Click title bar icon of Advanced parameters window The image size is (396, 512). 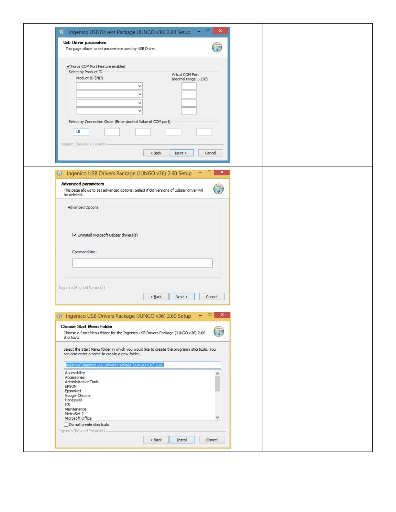coord(60,174)
